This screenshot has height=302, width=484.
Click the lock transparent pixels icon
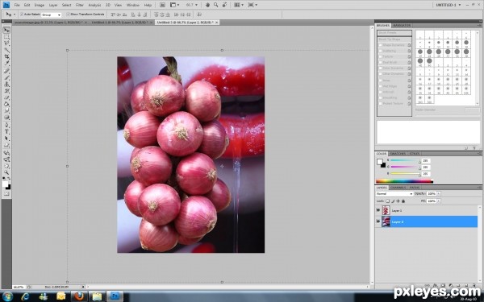[388, 201]
